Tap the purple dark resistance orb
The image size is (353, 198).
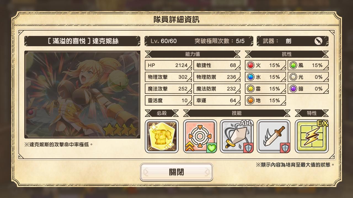[293, 89]
